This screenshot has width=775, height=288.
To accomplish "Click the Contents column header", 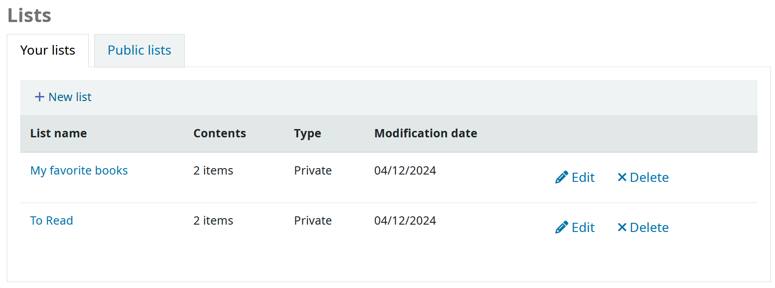I will [220, 133].
